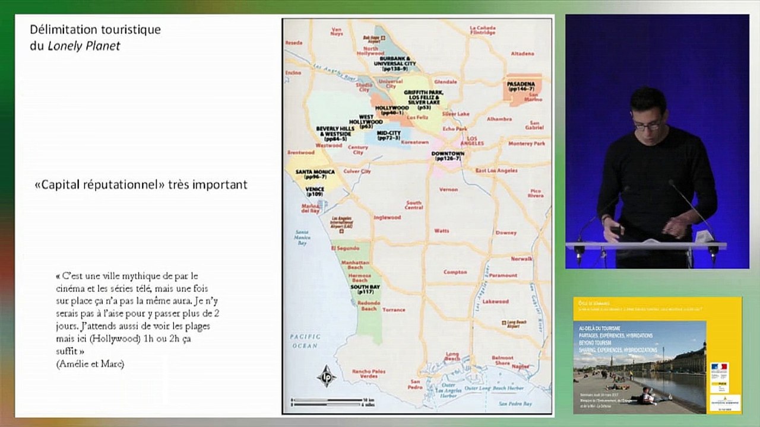Click the 'GRIFFITH PARK, LOS FELIZ & SILVER LAKE' label
Image resolution: width=760 pixels, height=427 pixels.
coord(424,100)
